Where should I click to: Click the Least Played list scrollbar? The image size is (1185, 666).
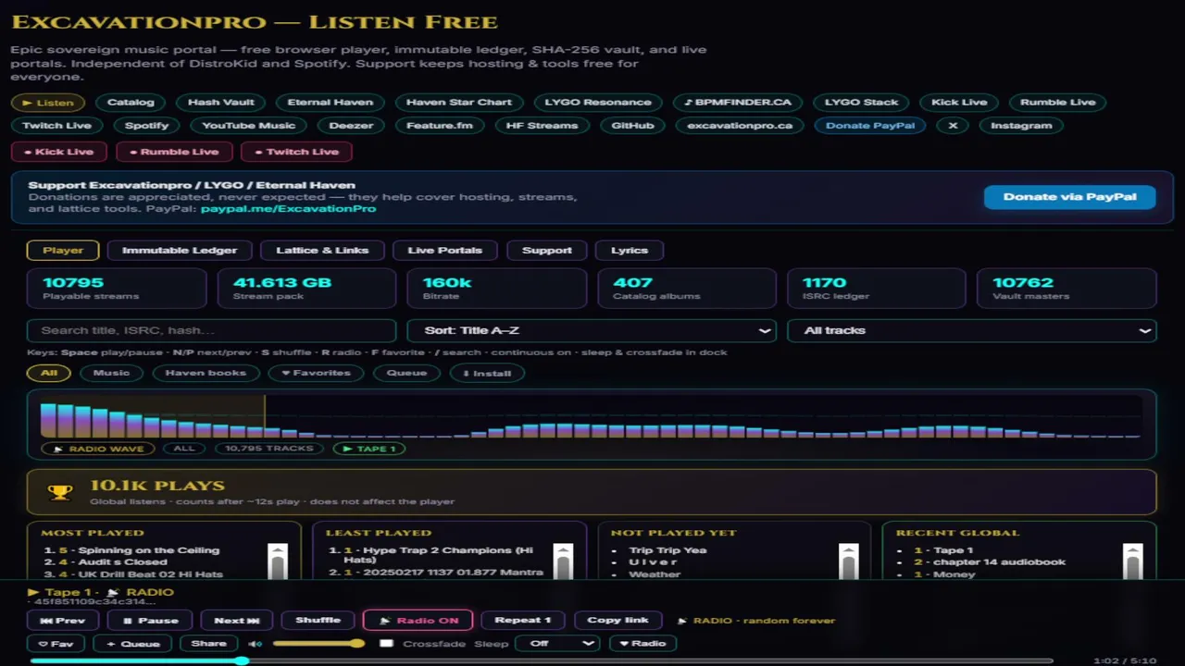563,561
